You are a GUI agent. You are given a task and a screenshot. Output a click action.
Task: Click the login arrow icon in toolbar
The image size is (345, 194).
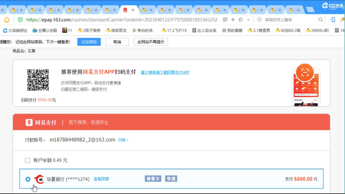point(333,20)
